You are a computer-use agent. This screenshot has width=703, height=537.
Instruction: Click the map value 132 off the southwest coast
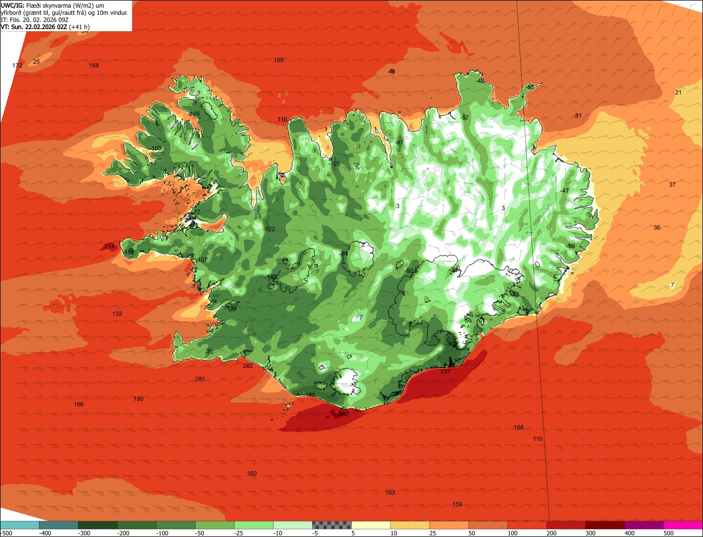point(117,314)
